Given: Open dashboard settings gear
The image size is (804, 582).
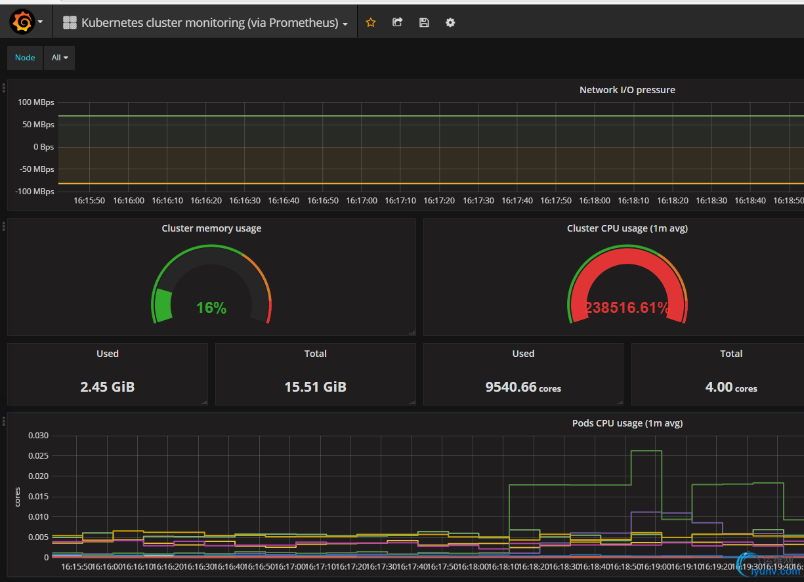Looking at the screenshot, I should point(450,22).
